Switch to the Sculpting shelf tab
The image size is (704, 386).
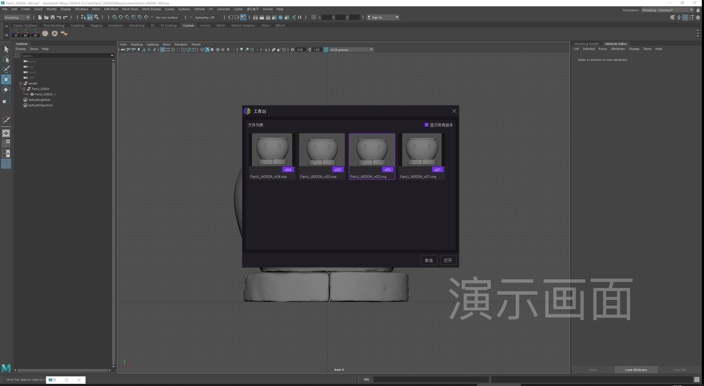(77, 25)
